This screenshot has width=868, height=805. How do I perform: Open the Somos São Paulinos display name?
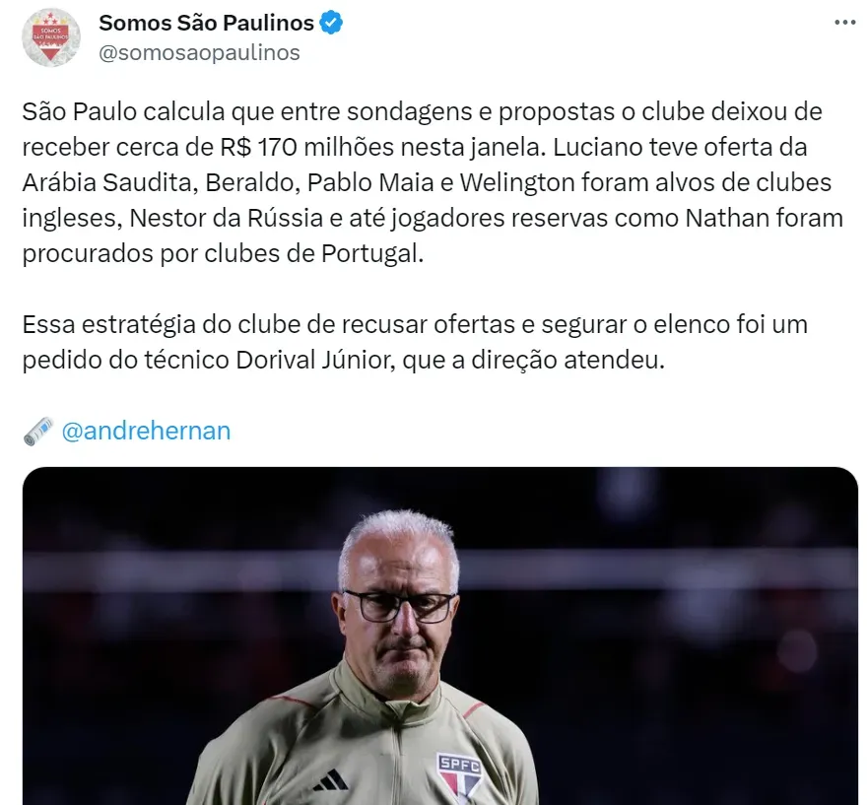coord(207,24)
